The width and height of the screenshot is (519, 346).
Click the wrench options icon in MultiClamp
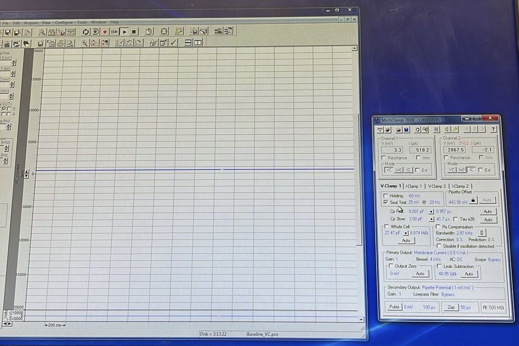click(x=455, y=129)
